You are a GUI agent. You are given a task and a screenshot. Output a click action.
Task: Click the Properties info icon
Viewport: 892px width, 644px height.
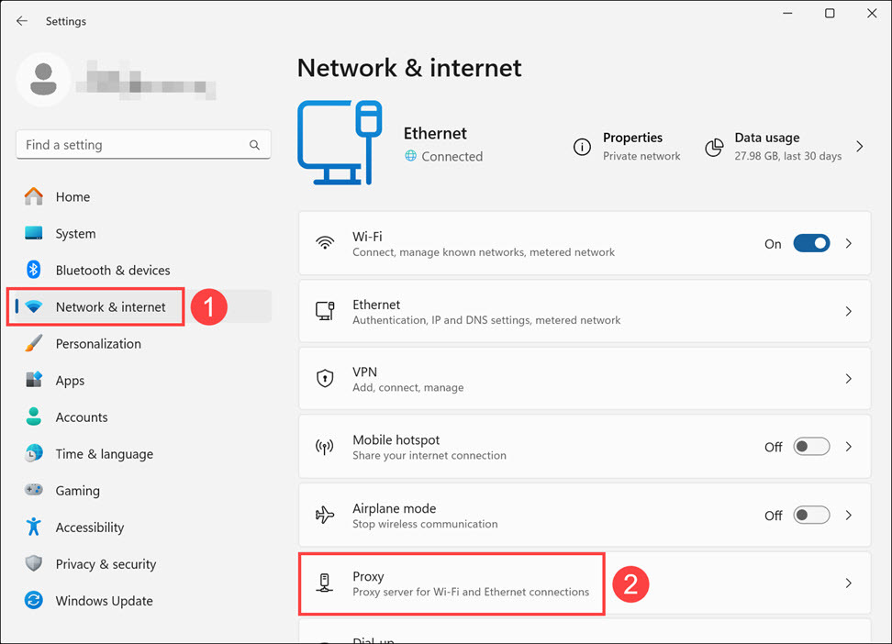[x=582, y=147]
